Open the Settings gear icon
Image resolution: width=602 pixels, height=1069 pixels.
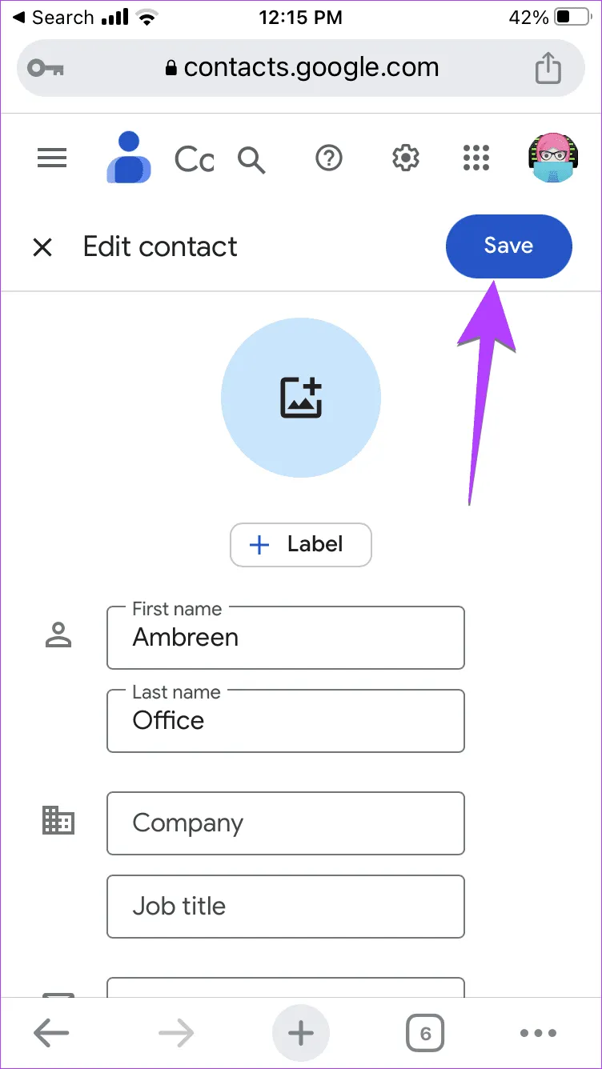click(406, 159)
